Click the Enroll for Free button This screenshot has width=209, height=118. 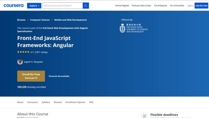(x=31, y=76)
